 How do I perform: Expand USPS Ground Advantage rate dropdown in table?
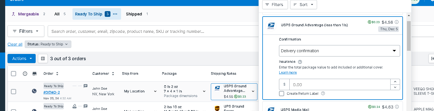click(253, 91)
